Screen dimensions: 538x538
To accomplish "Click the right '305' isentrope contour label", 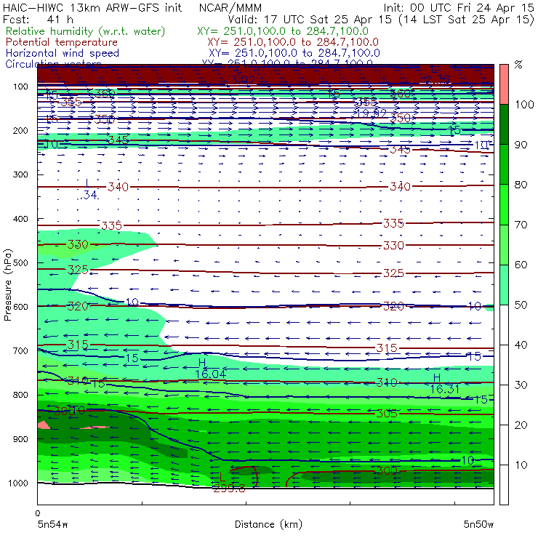I will (387, 414).
